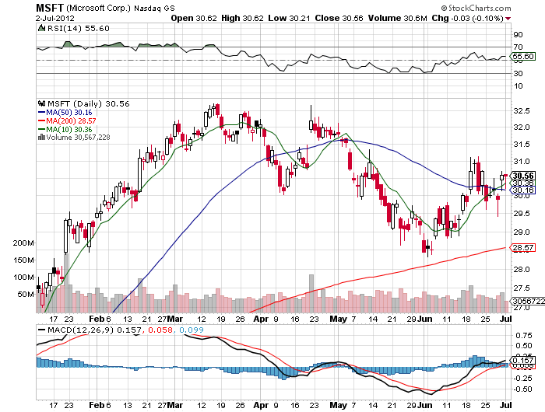Viewport: 545px width, 412px height.
Task: Click the red MA(200) legend line
Action: pos(41,120)
